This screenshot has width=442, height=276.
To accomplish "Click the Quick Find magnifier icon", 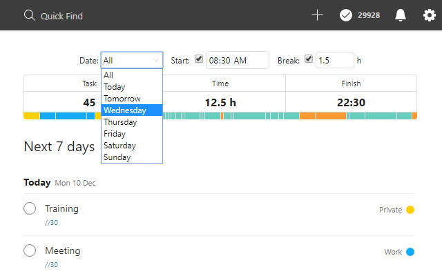I will point(29,15).
